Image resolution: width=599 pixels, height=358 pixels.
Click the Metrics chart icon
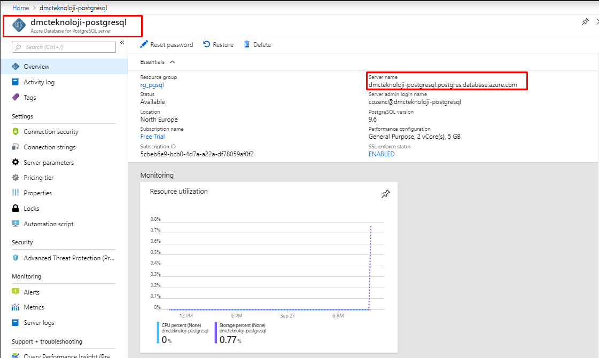click(x=15, y=307)
